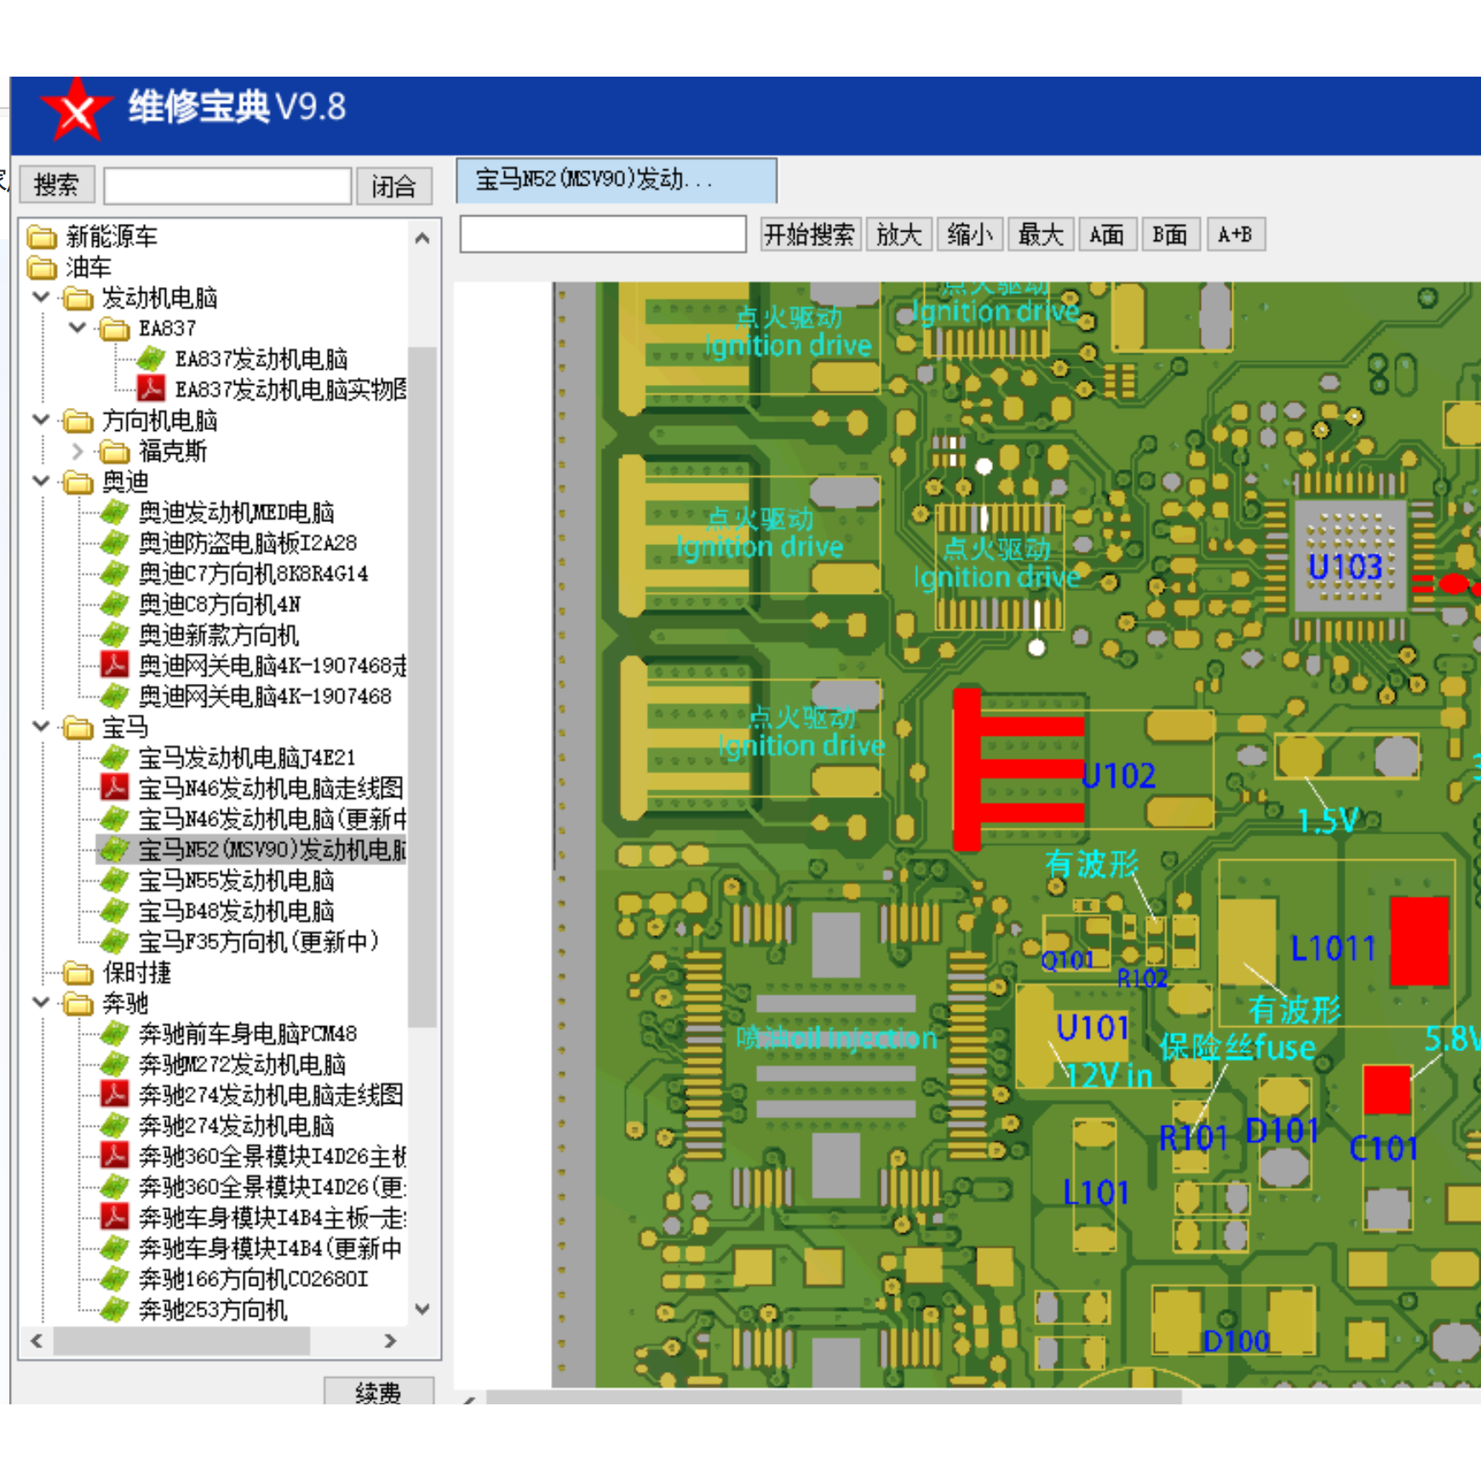Show the board's B面 side
Image resolution: width=1481 pixels, height=1481 pixels.
pos(1171,234)
